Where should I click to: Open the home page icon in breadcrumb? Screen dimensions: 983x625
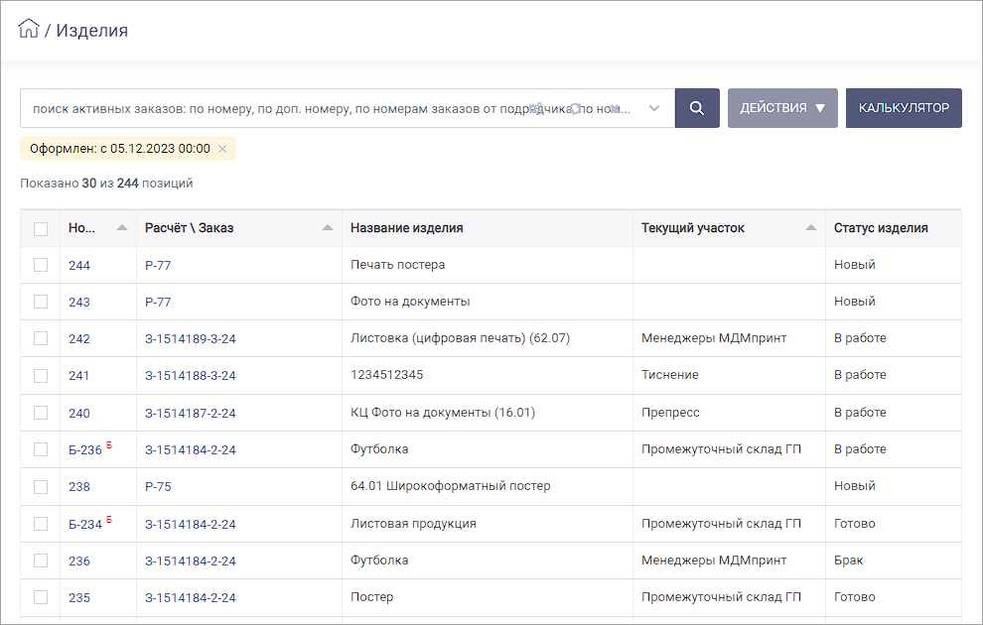(x=29, y=28)
